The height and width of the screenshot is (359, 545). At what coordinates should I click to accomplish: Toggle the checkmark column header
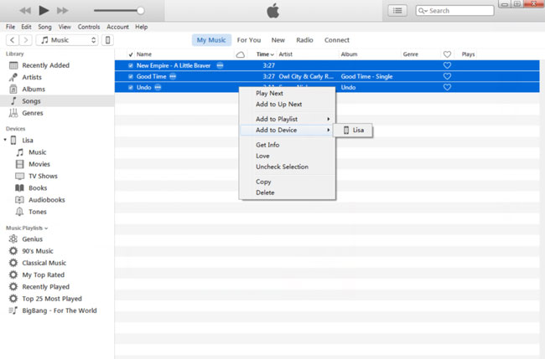click(131, 54)
